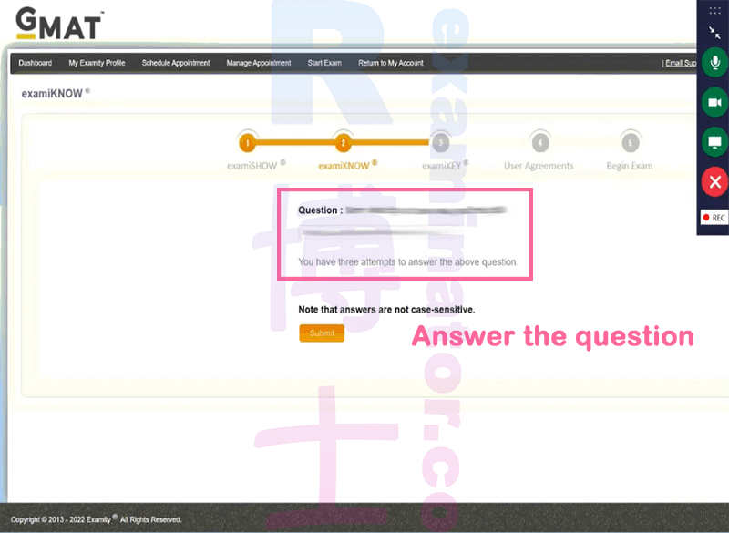Image resolution: width=729 pixels, height=533 pixels.
Task: Click the green screen share monitor icon
Action: (x=714, y=142)
